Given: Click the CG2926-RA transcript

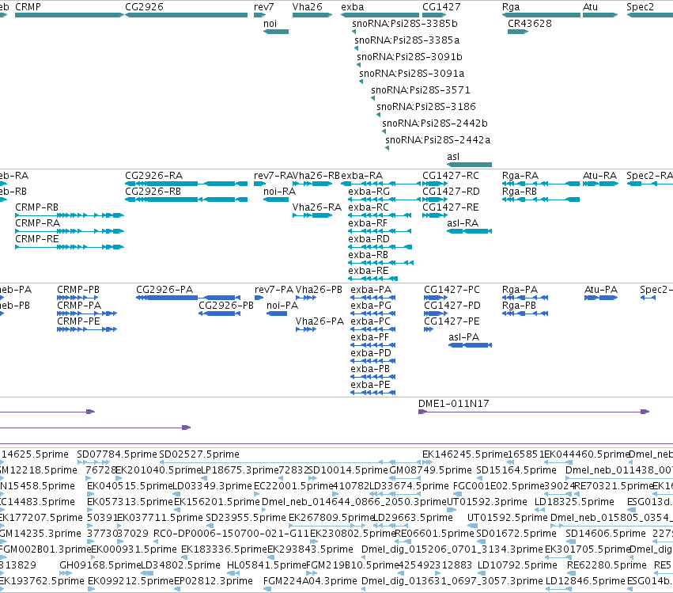Looking at the screenshot, I should point(187,184).
